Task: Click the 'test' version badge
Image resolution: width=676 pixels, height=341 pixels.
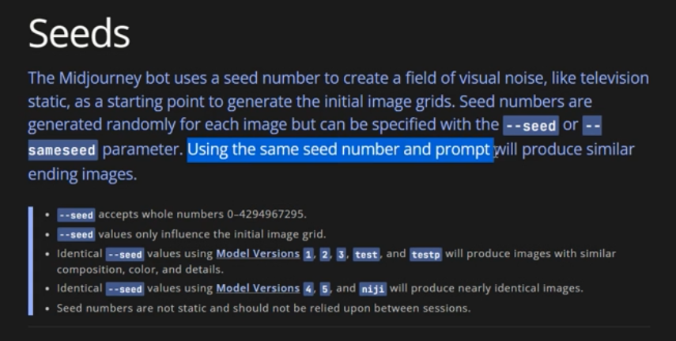Action: 366,254
